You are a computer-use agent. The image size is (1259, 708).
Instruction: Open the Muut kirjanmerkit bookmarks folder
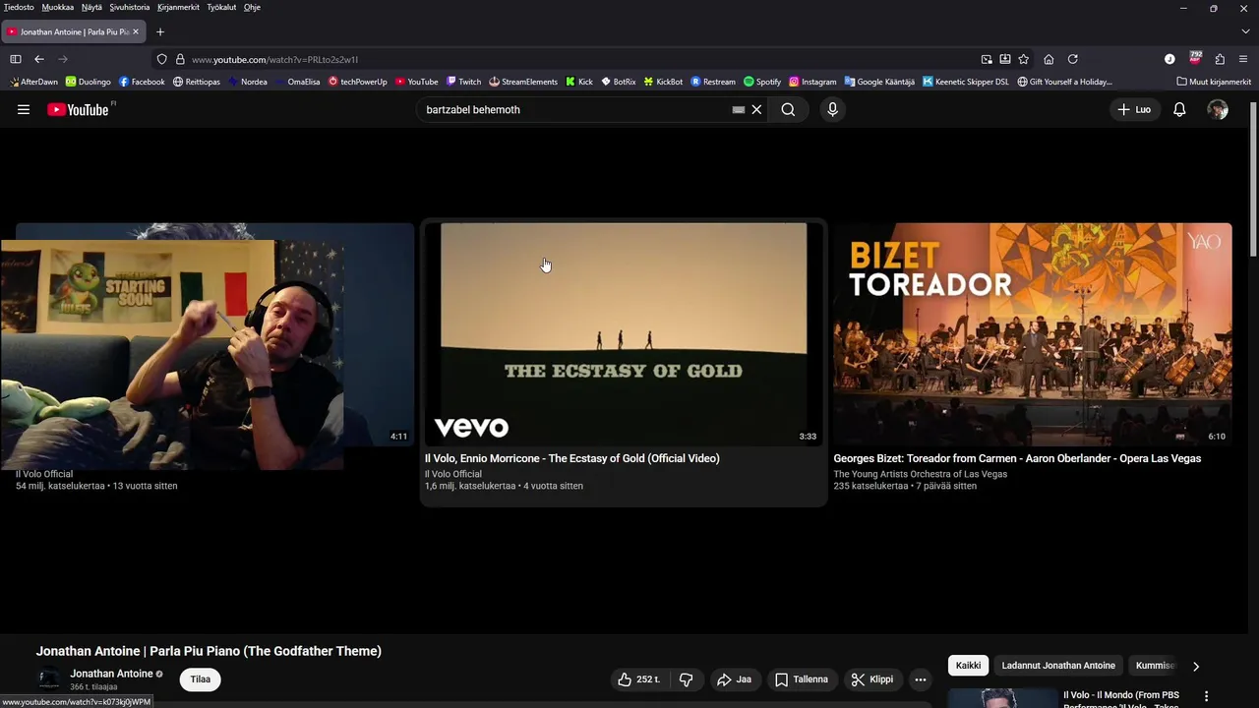(1214, 82)
